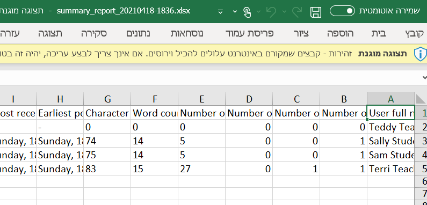Click the file name summary_report_20210418-1836.xlsx
427x205 pixels.
pos(124,11)
